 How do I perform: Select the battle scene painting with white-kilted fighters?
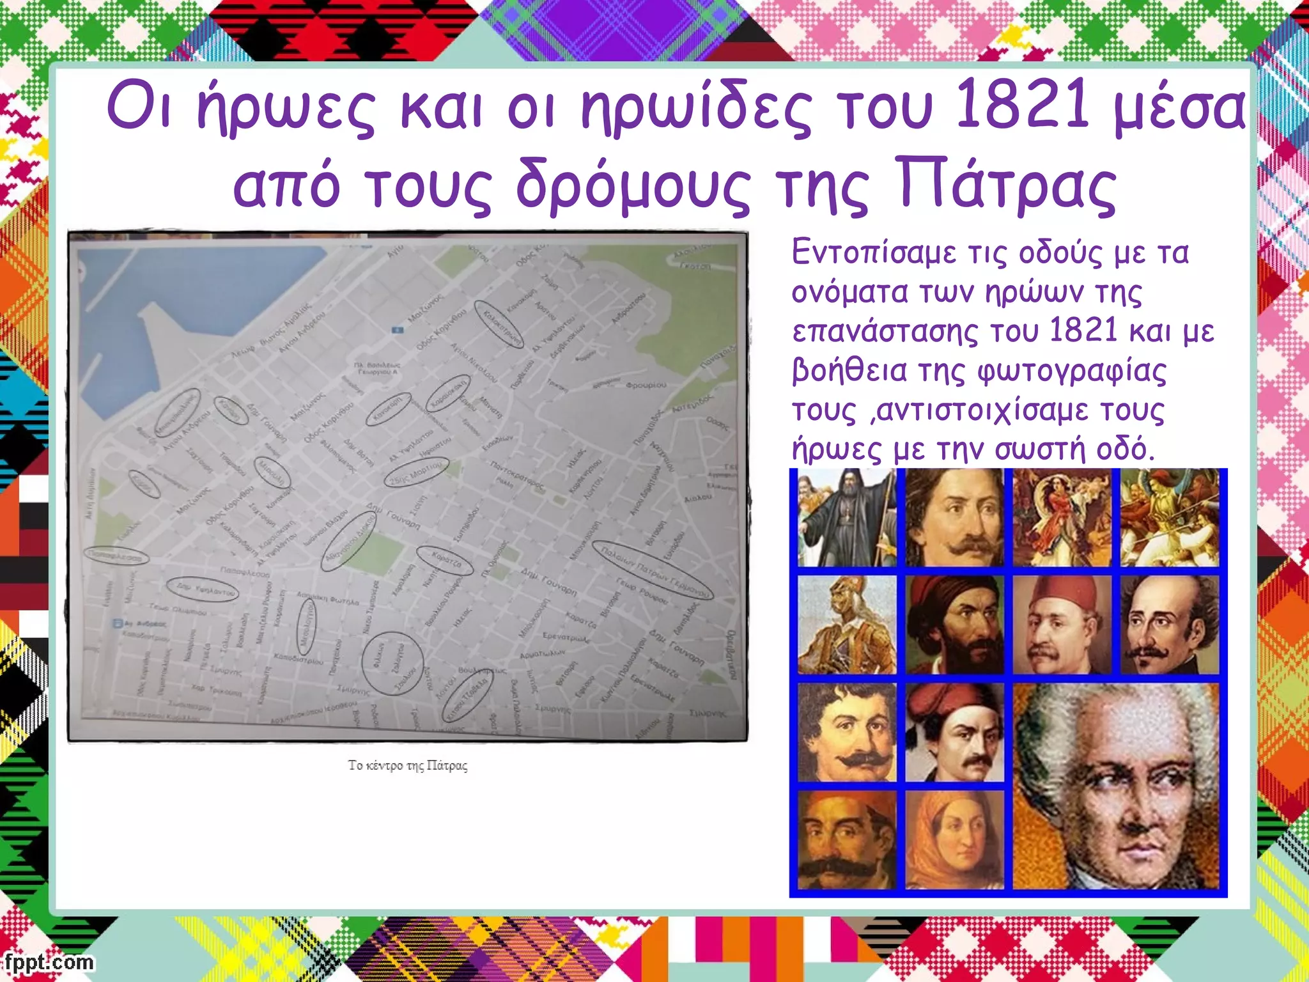[x=1170, y=517]
